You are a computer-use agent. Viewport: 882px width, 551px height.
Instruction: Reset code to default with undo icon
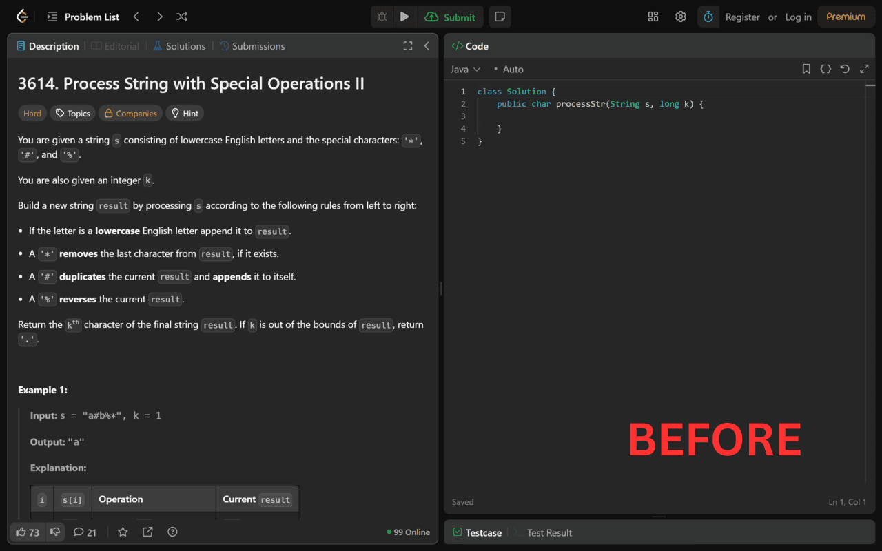[845, 69]
